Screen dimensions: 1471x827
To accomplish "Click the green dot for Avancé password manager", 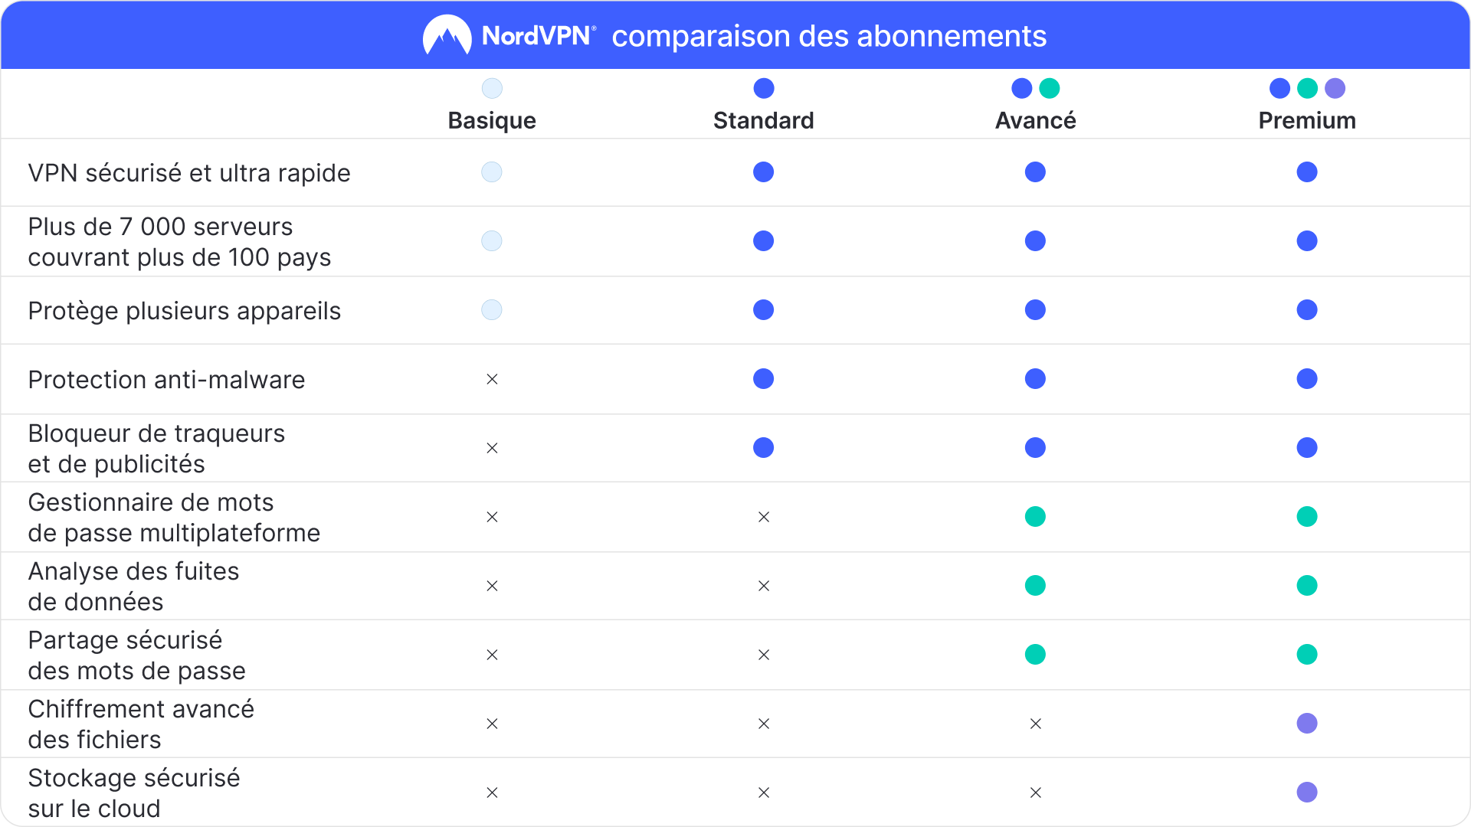I will pos(1035,517).
